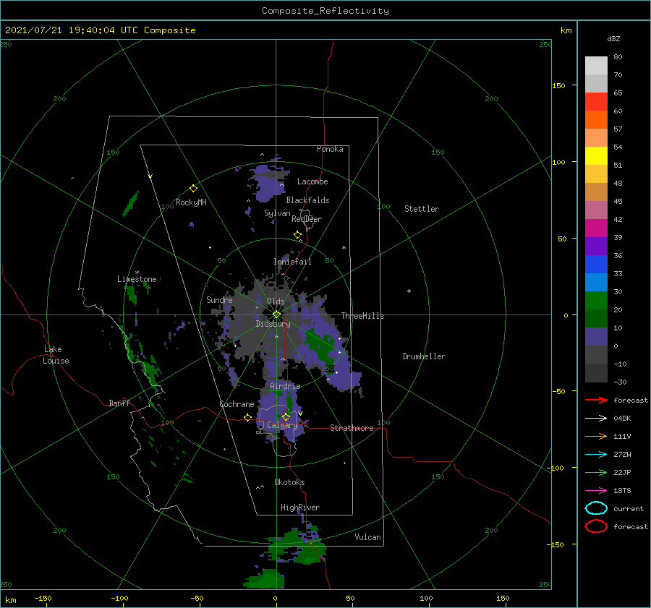Image resolution: width=651 pixels, height=608 pixels.
Task: Click the Strathmore label
Action: pyautogui.click(x=352, y=428)
